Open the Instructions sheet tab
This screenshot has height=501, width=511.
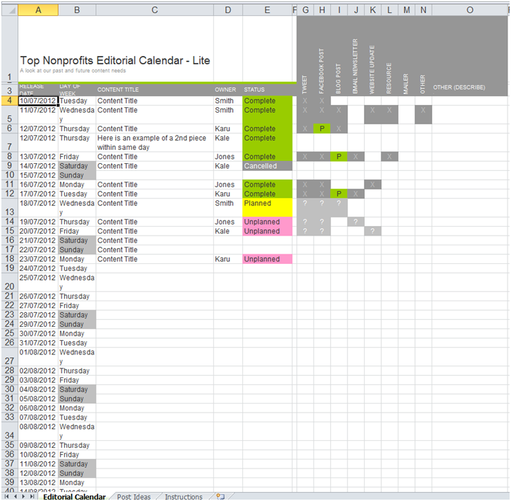click(184, 497)
